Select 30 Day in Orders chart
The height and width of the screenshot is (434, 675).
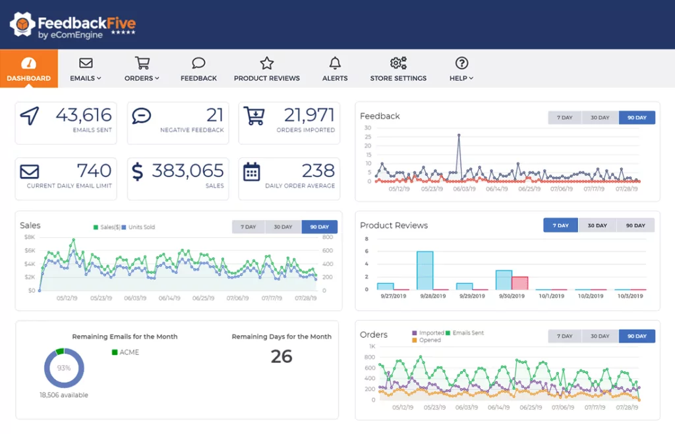pyautogui.click(x=600, y=336)
